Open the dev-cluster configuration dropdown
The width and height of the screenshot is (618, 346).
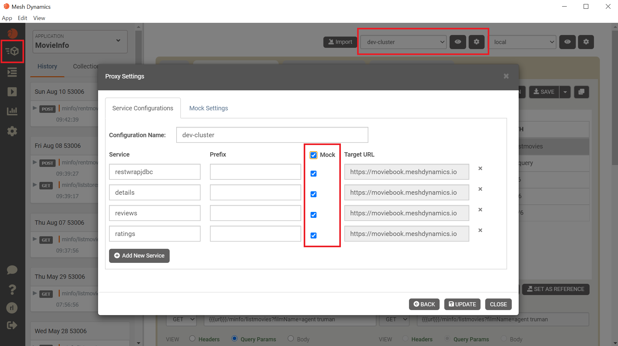pyautogui.click(x=404, y=42)
